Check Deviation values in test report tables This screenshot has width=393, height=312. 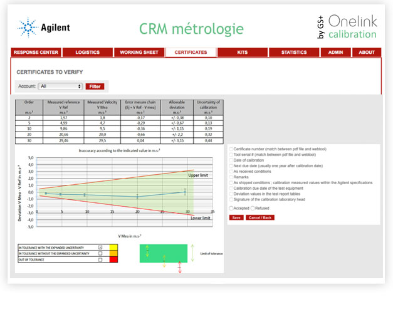(231, 194)
